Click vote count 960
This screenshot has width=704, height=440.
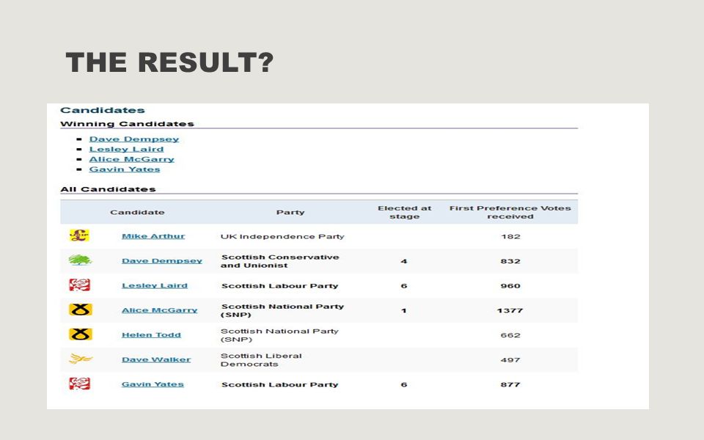coord(510,286)
